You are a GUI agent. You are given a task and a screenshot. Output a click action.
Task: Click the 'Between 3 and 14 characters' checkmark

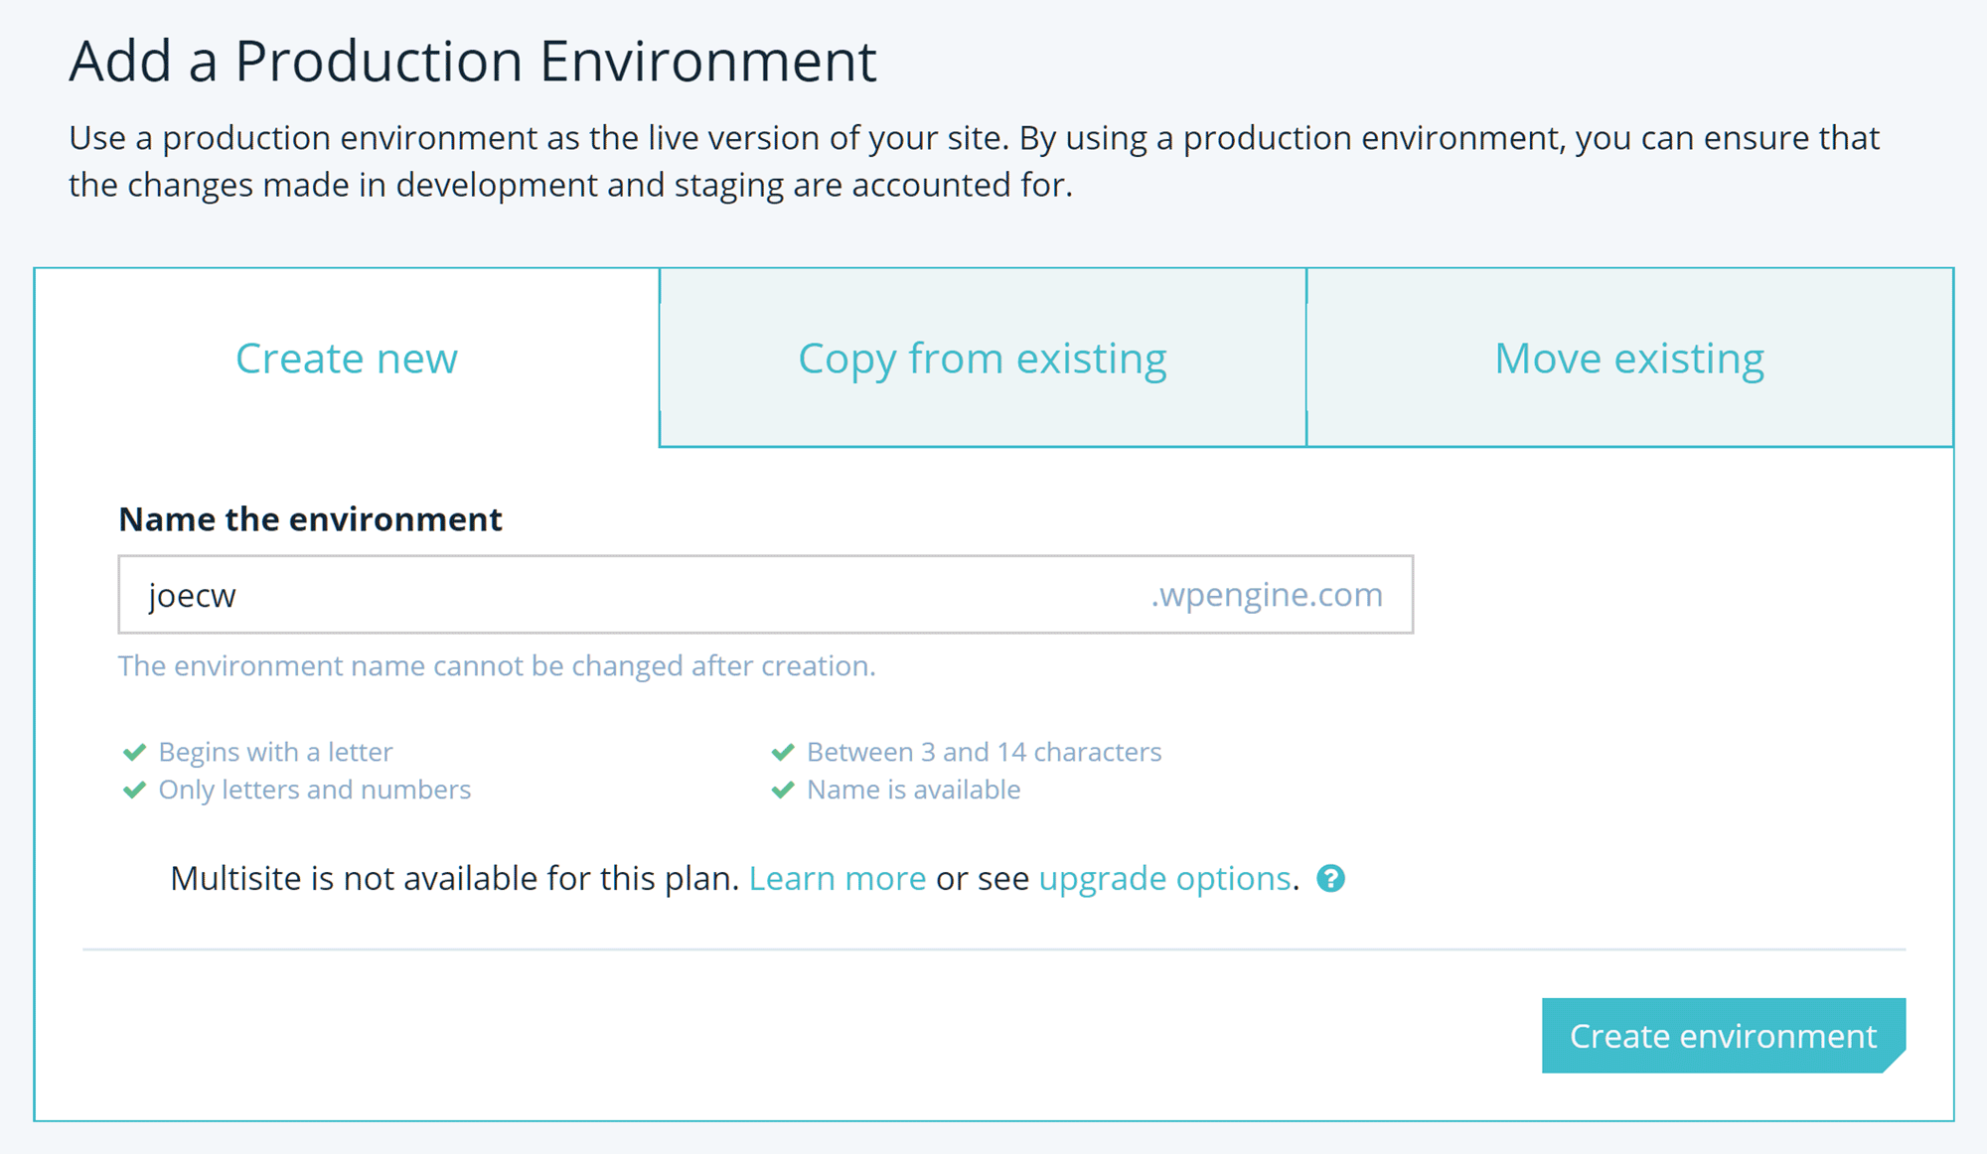pos(783,752)
